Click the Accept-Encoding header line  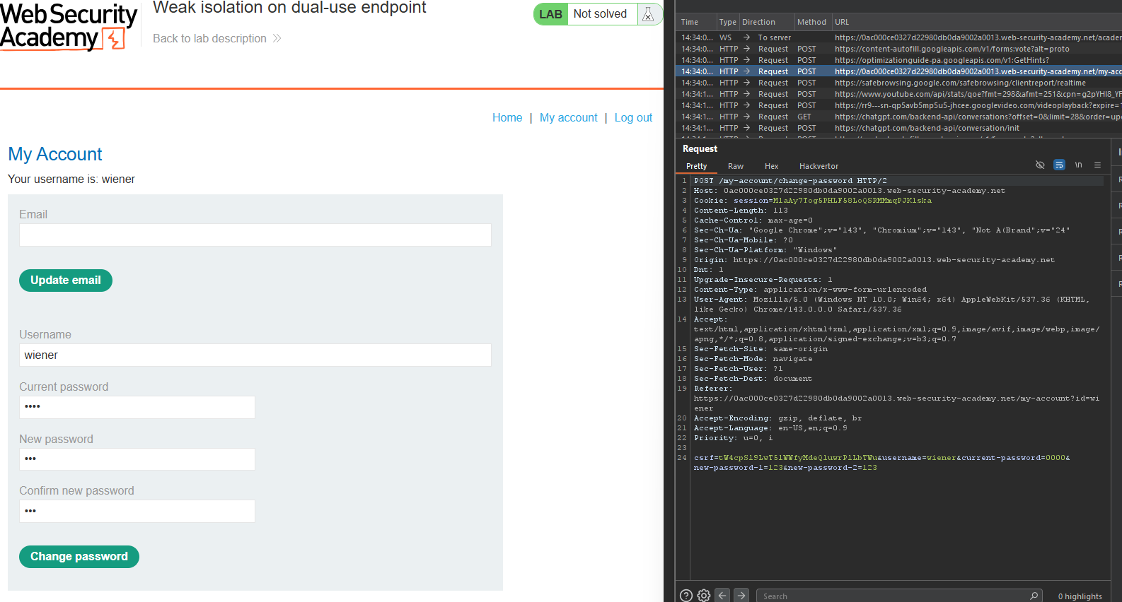click(777, 418)
